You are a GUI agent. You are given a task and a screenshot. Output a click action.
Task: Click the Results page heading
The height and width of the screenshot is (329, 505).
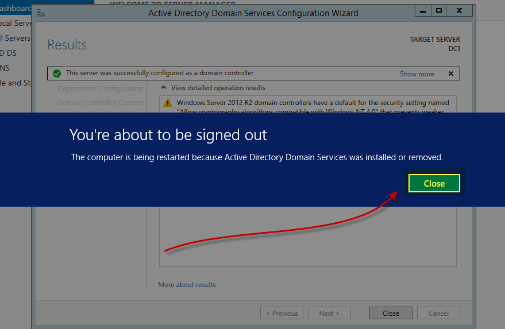coord(67,45)
